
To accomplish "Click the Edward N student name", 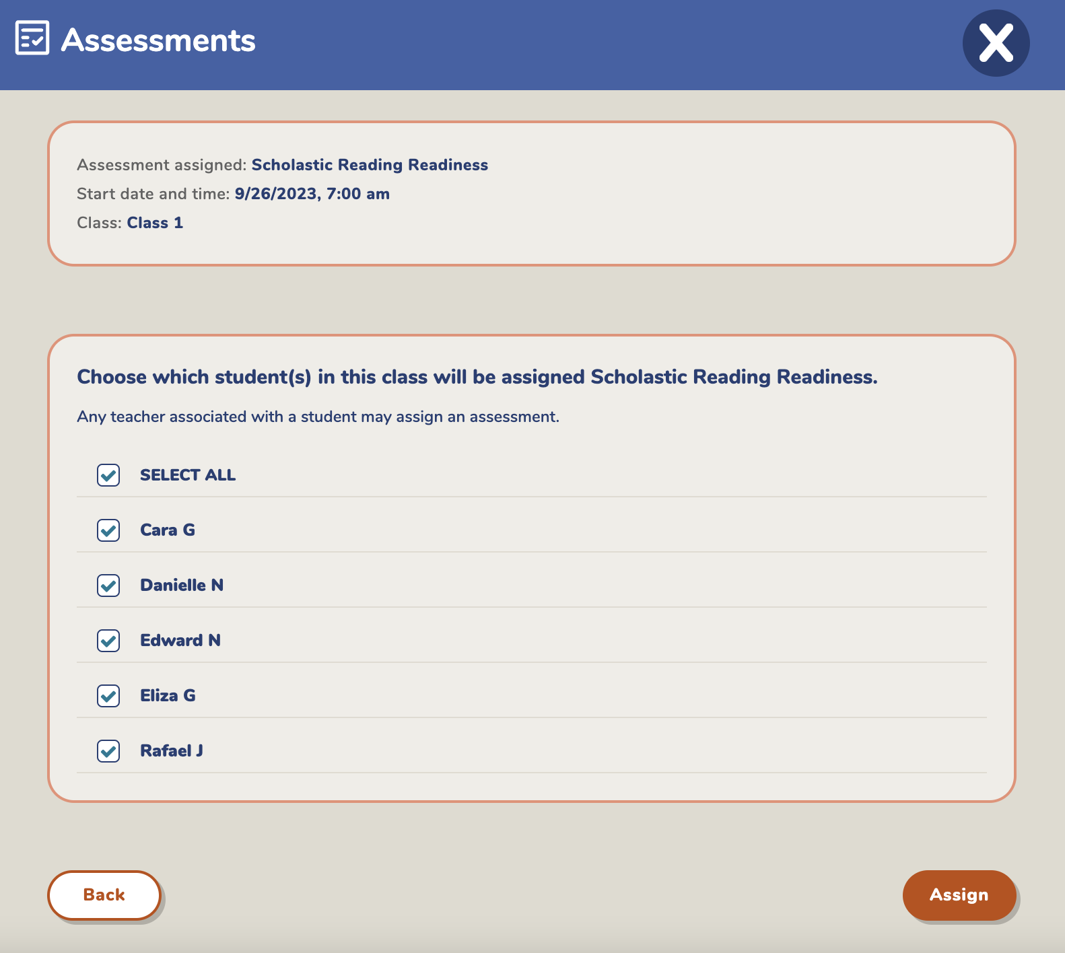I will (180, 641).
